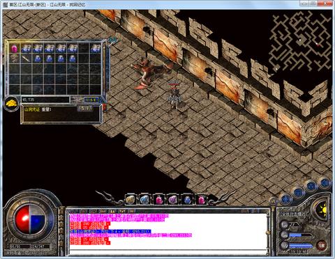Select the first blue potion in the second inventory row
The width and height of the screenshot is (335, 259).
click(x=38, y=58)
